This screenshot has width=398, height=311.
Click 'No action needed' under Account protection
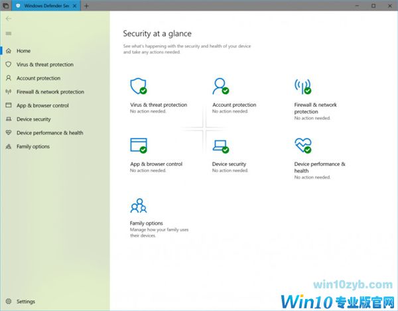[x=230, y=111]
